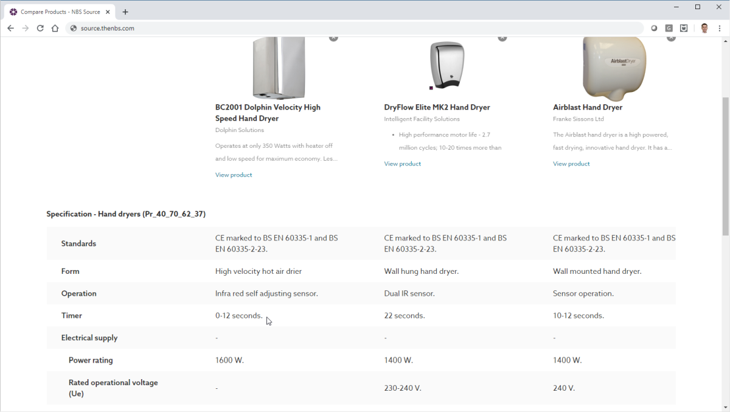
Task: Click Wall hung hand dryer. text
Action: pyautogui.click(x=422, y=271)
